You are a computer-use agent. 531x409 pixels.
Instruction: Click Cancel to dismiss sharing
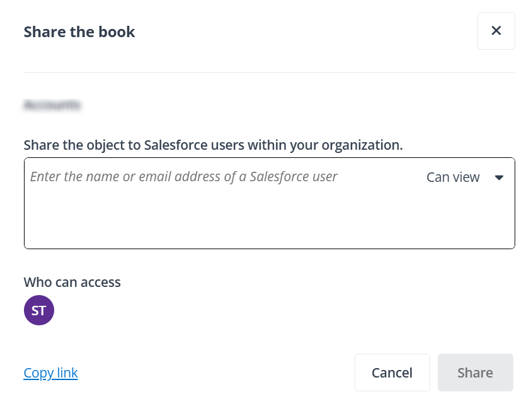point(392,373)
